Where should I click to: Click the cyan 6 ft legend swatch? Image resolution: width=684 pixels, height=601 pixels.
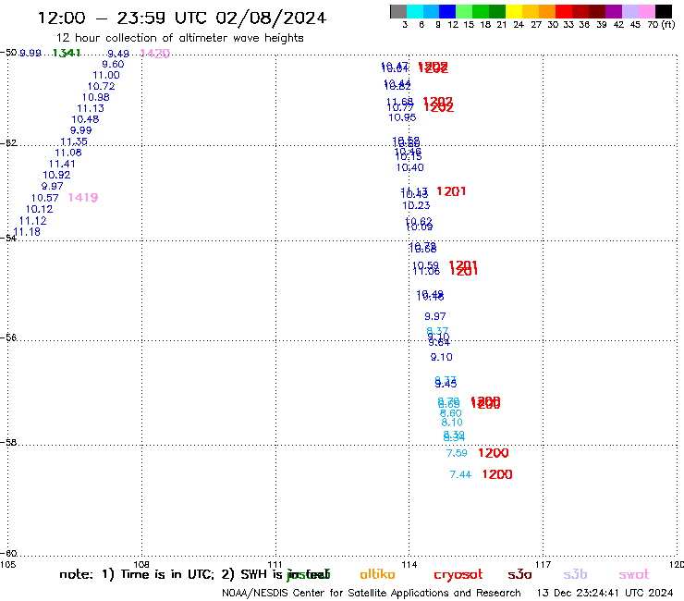[x=415, y=11]
